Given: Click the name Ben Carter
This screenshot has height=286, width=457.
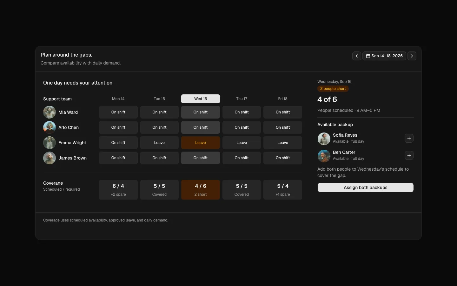Looking at the screenshot, I should [x=344, y=152].
